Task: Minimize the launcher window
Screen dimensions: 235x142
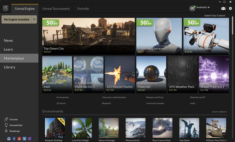Action: [x=220, y=2]
